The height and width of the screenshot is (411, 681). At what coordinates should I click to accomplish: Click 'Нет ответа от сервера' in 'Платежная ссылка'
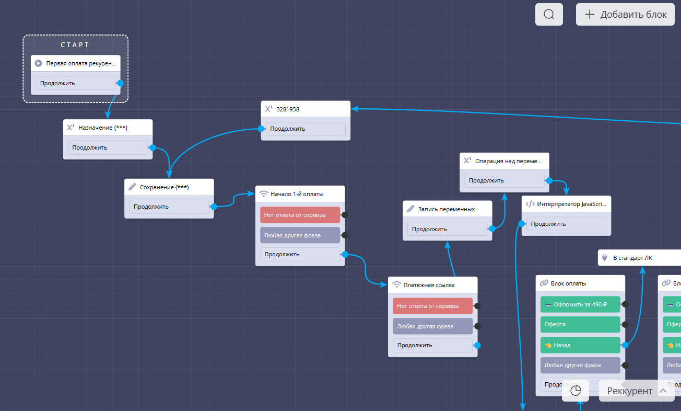click(432, 306)
